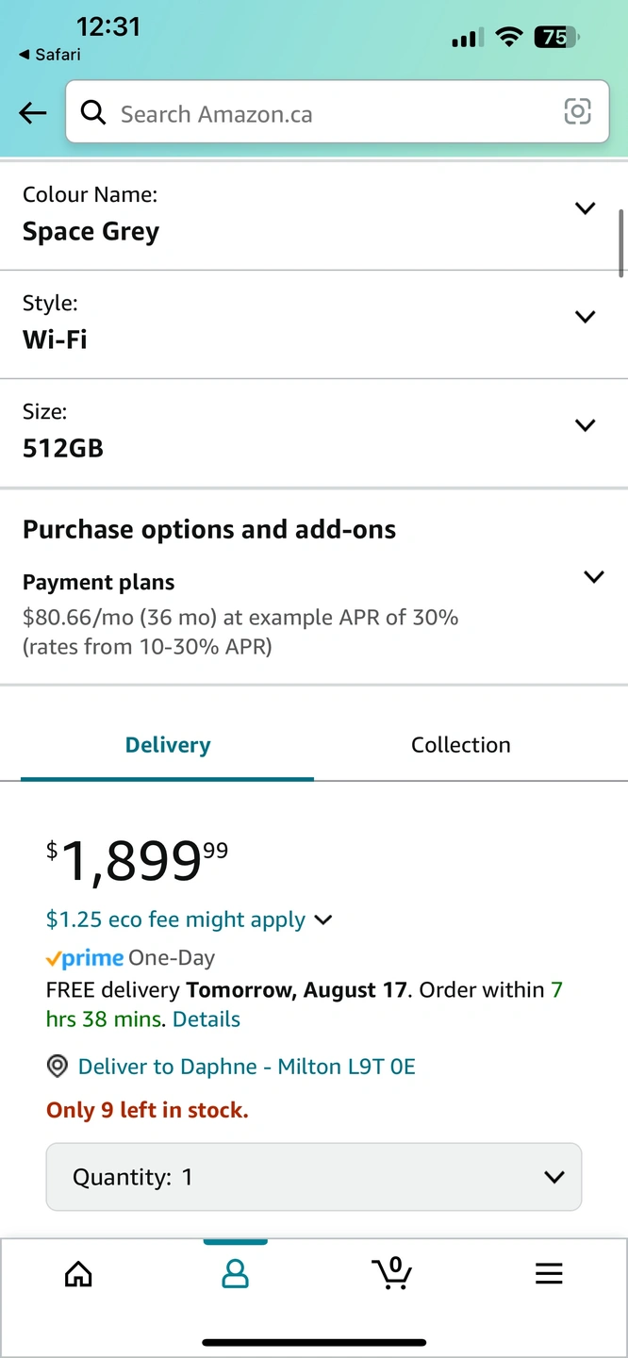Tap the Search Amazon.ca field
The height and width of the screenshot is (1358, 628).
[330, 114]
